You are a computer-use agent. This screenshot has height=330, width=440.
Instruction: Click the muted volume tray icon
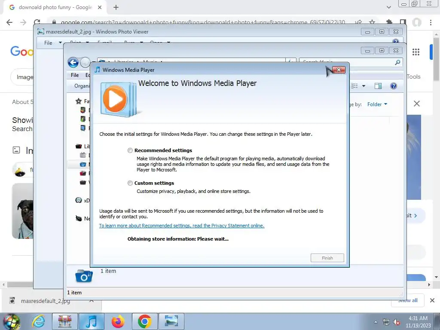pos(397,322)
